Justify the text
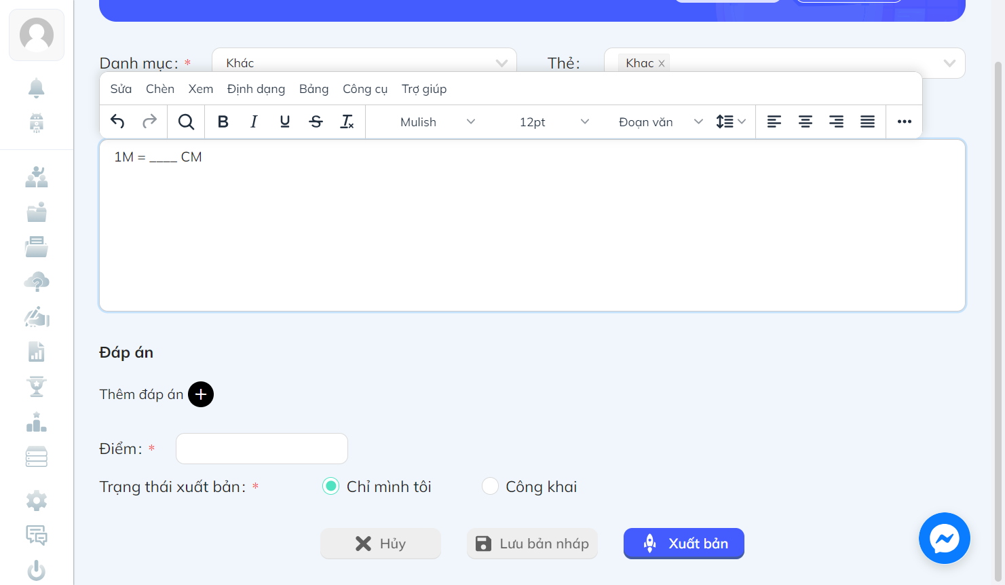 click(x=868, y=121)
